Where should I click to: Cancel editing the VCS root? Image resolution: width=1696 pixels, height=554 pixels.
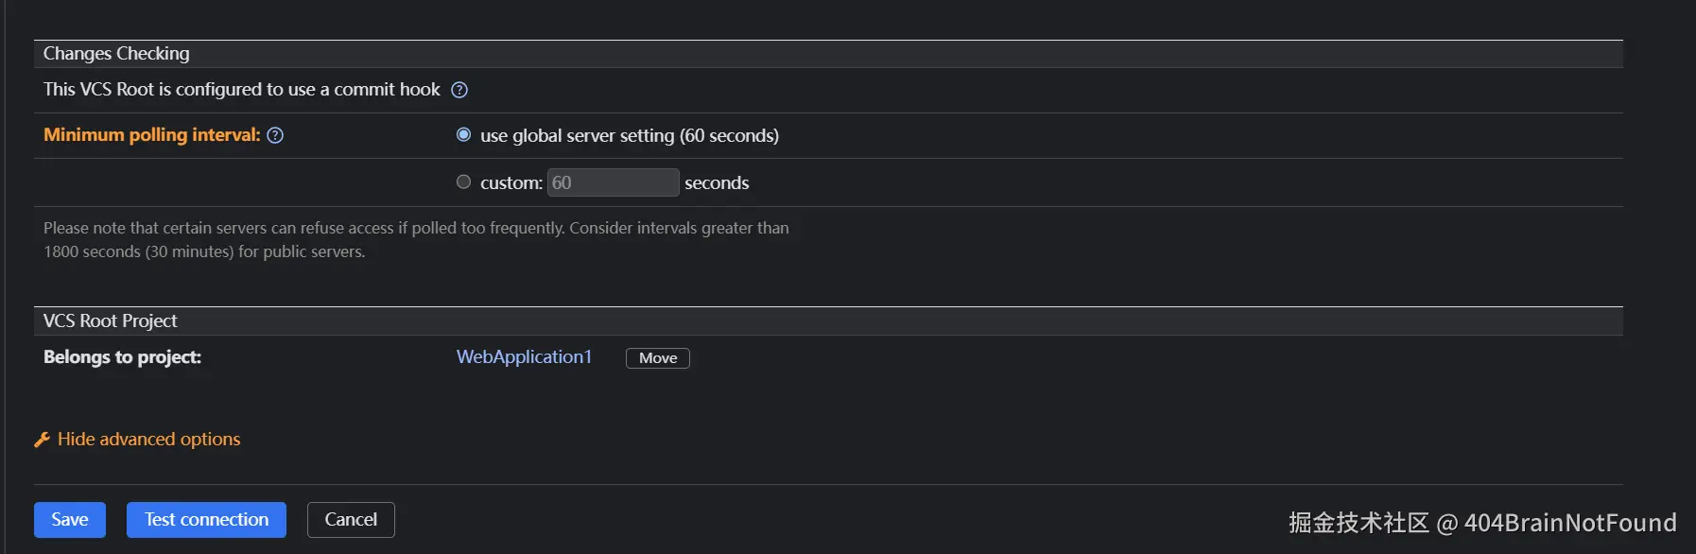click(351, 519)
